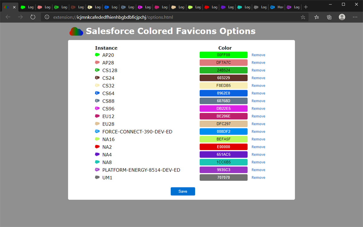Save the favicon color settings

point(183,191)
